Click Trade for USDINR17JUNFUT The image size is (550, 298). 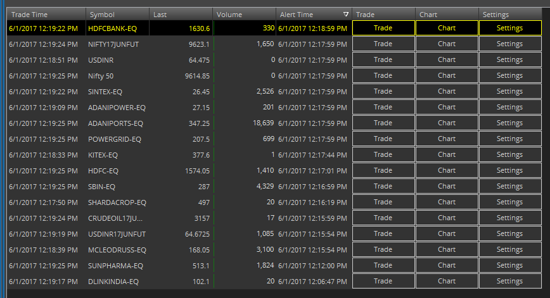pyautogui.click(x=383, y=234)
